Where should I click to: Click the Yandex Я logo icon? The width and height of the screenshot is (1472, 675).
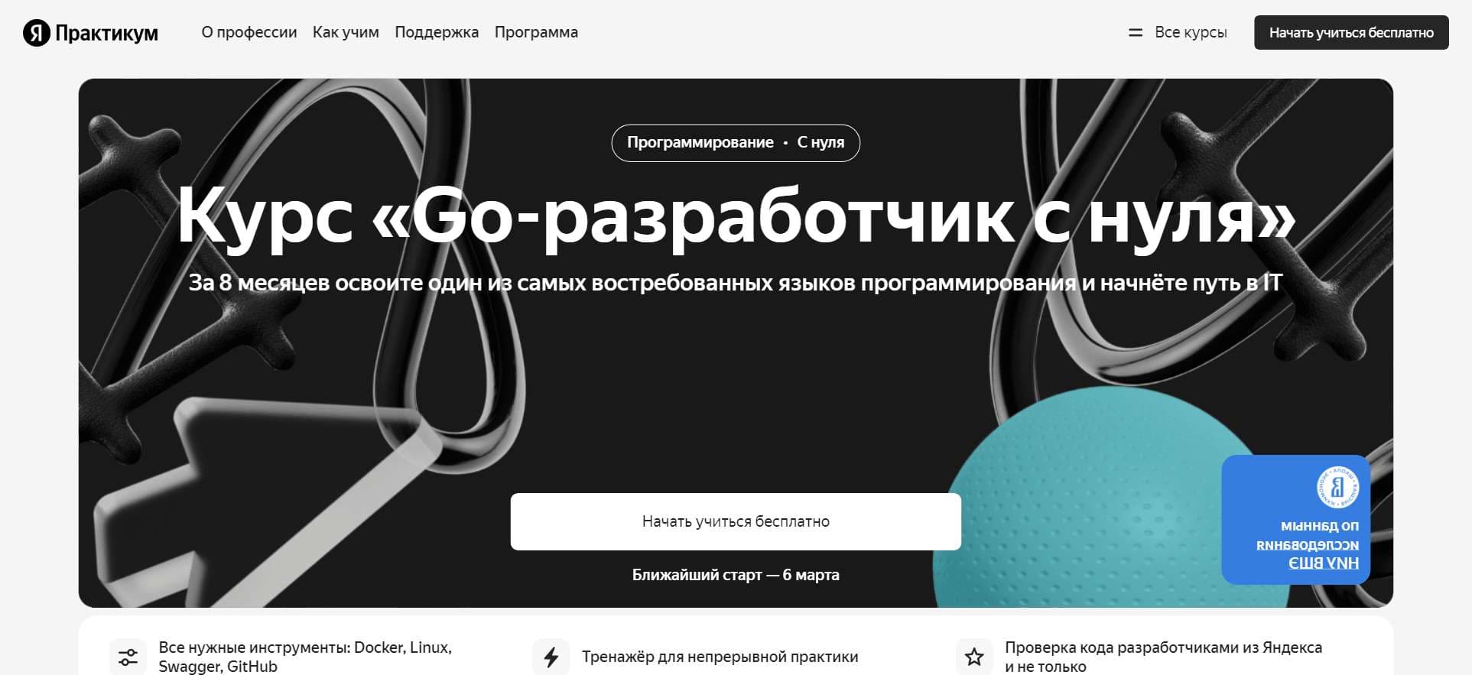click(x=36, y=33)
